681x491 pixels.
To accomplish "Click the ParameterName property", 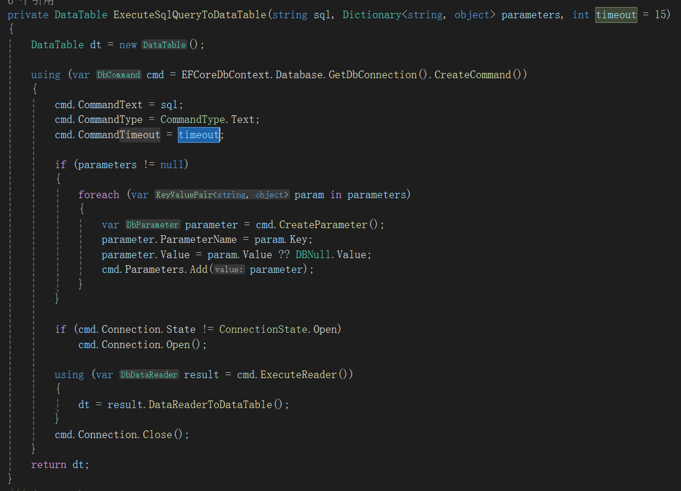I will coord(199,239).
